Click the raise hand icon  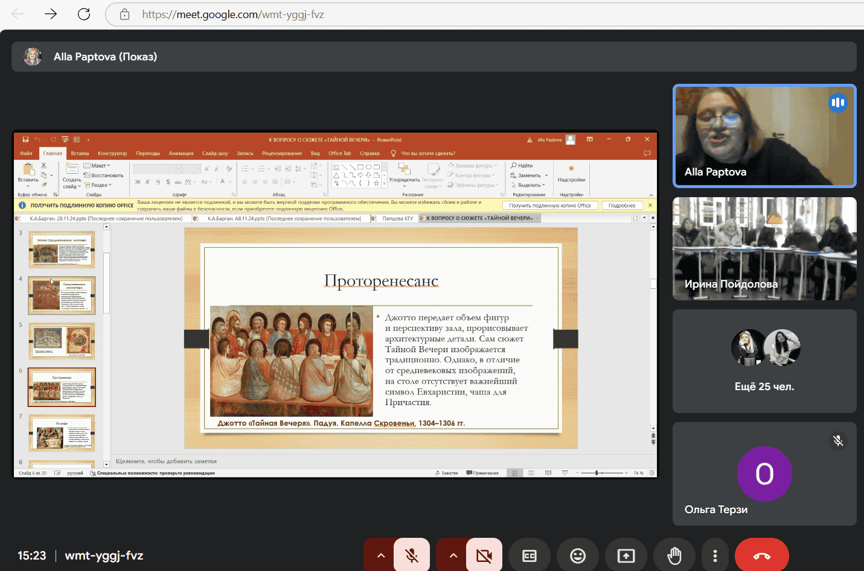(x=674, y=555)
